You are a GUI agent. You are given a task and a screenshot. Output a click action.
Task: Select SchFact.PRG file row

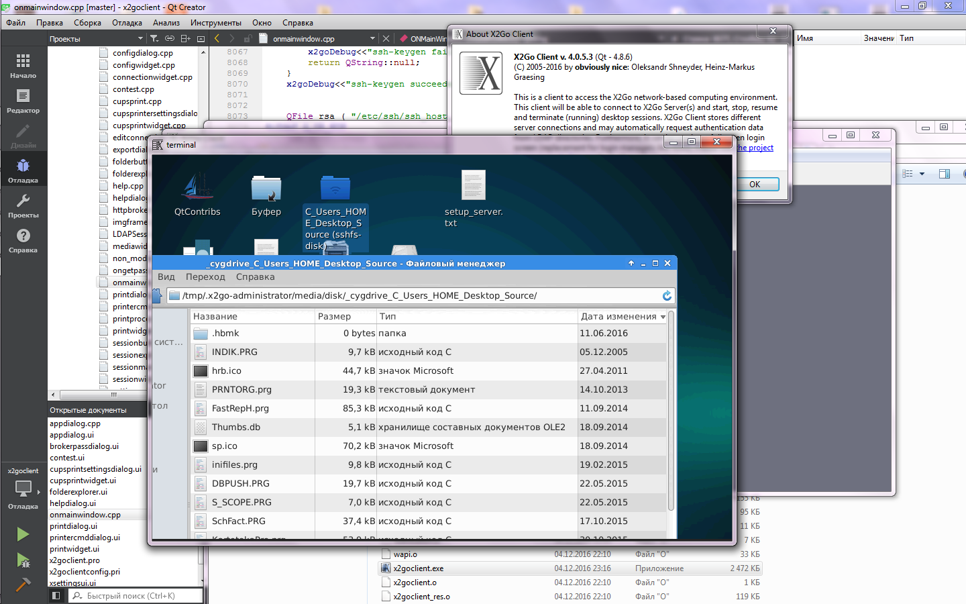[x=429, y=521]
